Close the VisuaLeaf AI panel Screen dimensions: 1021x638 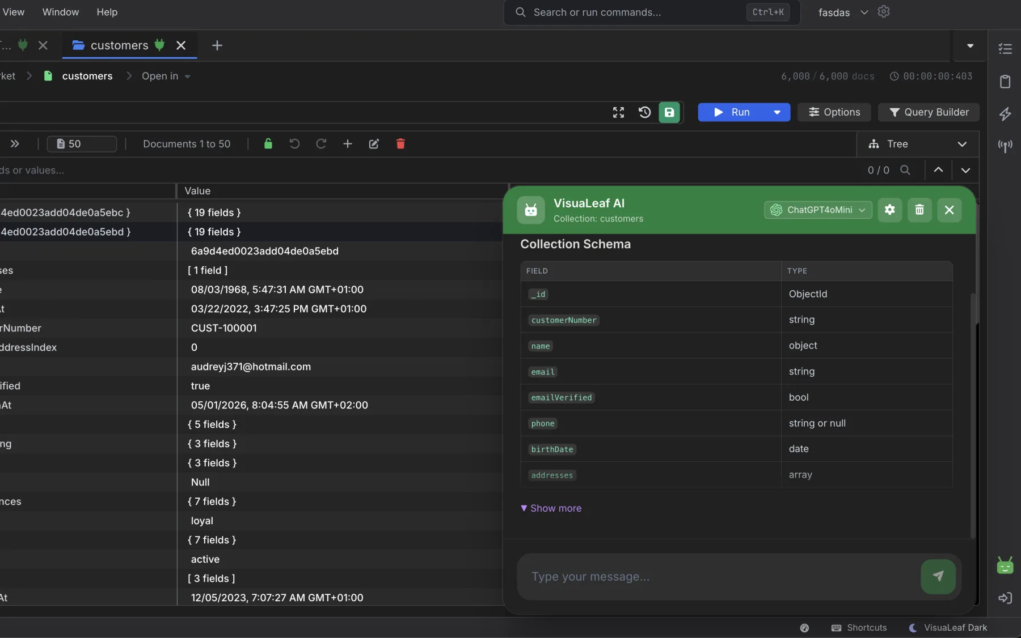[x=950, y=210]
